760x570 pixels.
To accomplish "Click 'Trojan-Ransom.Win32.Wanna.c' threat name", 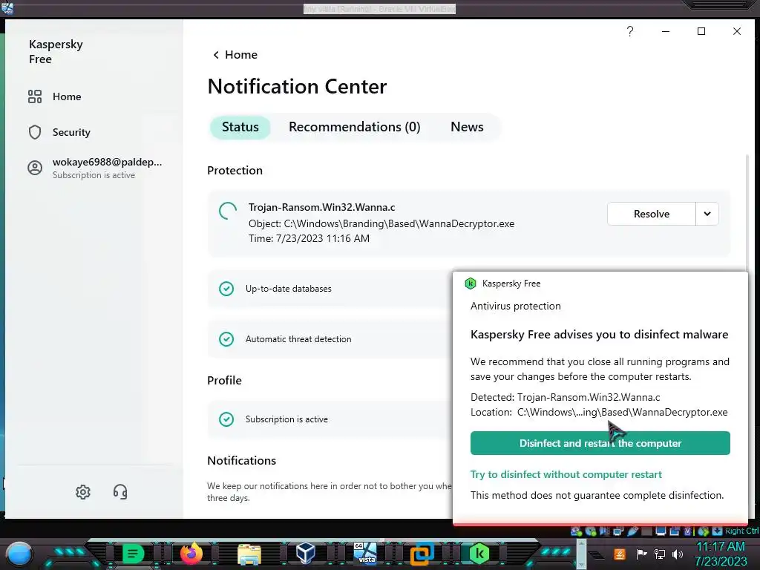I will pyautogui.click(x=322, y=208).
